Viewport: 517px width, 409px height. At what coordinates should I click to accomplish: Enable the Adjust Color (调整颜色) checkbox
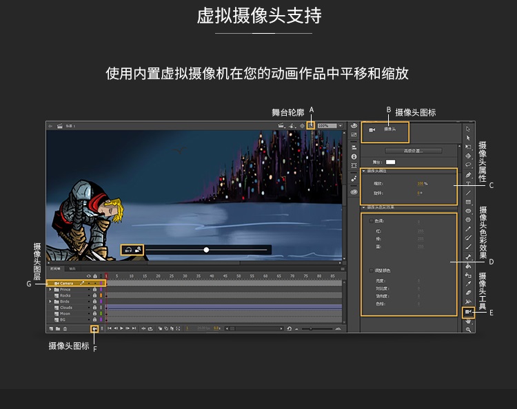(x=372, y=271)
